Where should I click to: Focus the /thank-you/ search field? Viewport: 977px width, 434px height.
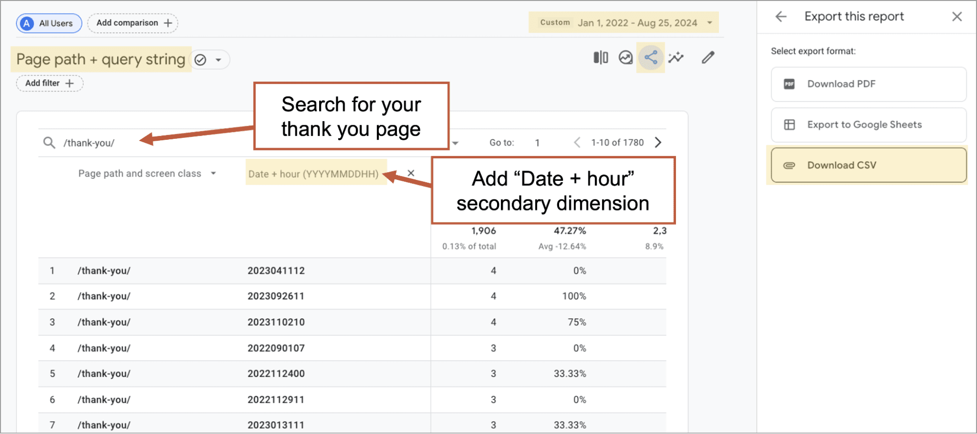click(89, 143)
